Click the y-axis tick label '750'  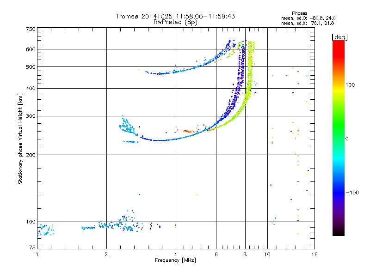(x=31, y=29)
